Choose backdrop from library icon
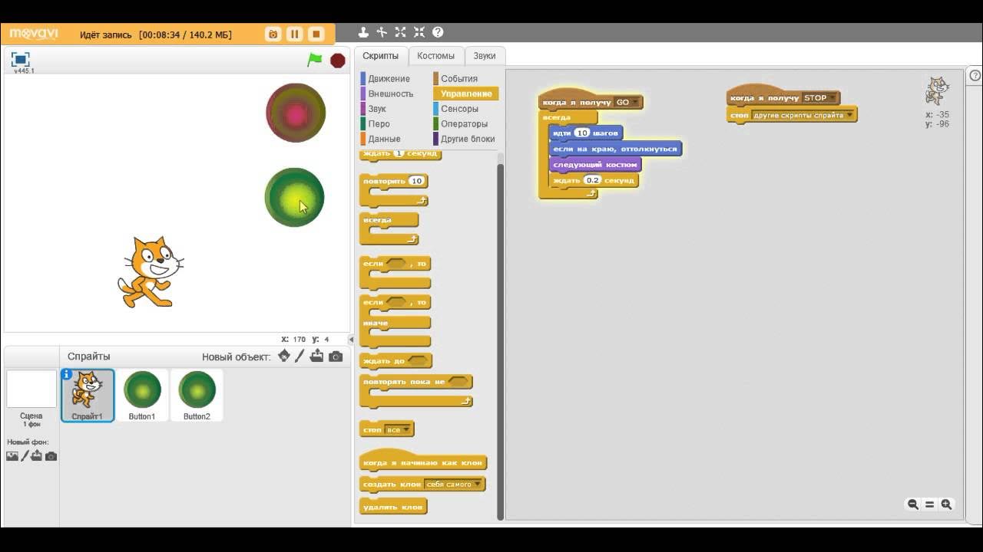This screenshot has width=983, height=552. 12,456
